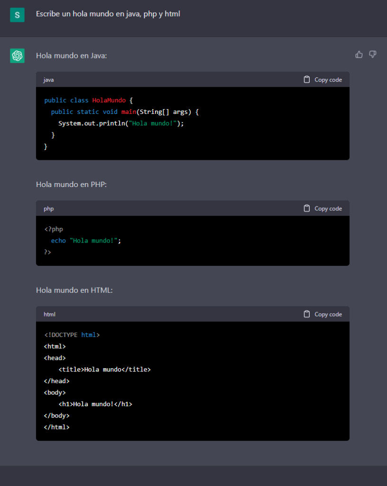This screenshot has width=387, height=486.
Task: Click the 'Hola mundo en HTML:' heading text
Action: click(x=74, y=290)
